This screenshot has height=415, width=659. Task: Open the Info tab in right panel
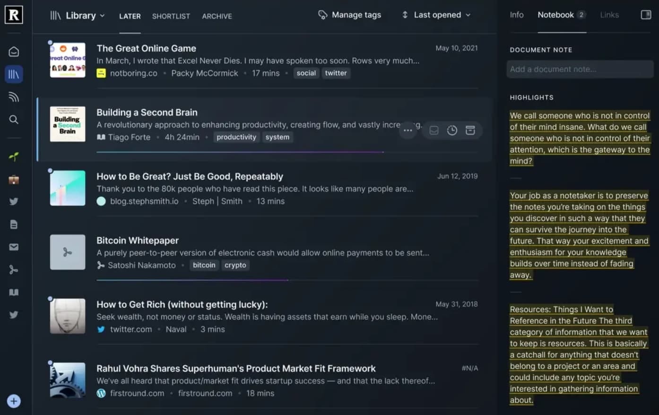517,15
